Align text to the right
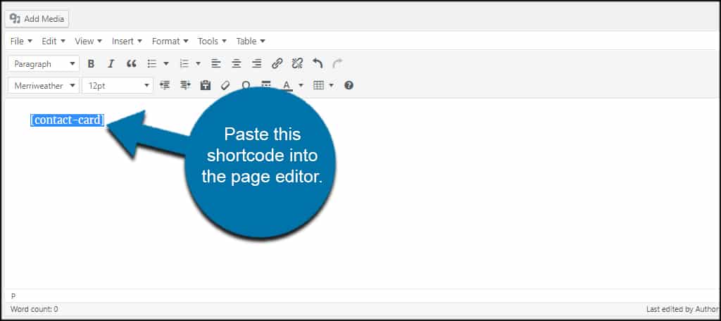This screenshot has height=321, width=721. point(256,64)
